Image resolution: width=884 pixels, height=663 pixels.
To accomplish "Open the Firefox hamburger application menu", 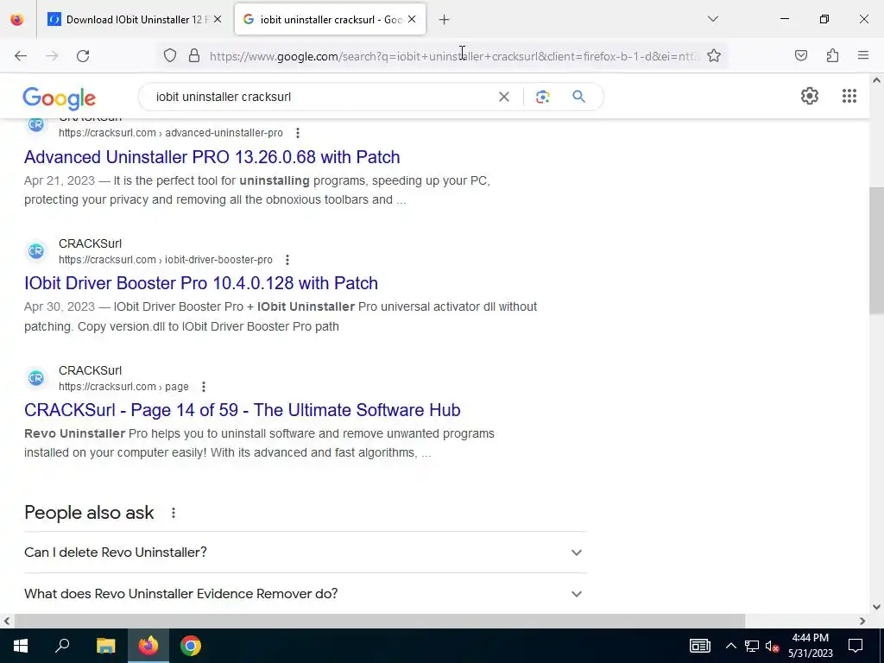I will (863, 56).
